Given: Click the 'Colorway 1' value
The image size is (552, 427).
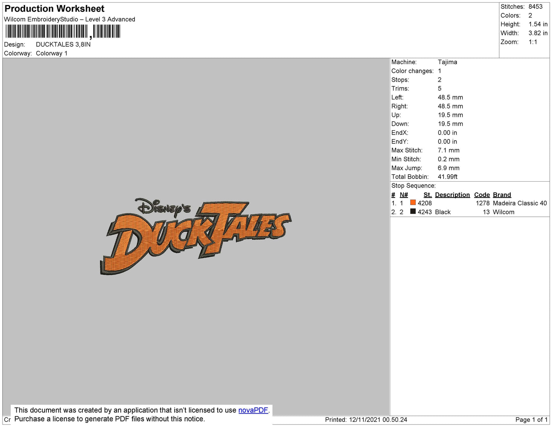Looking at the screenshot, I should pos(52,53).
